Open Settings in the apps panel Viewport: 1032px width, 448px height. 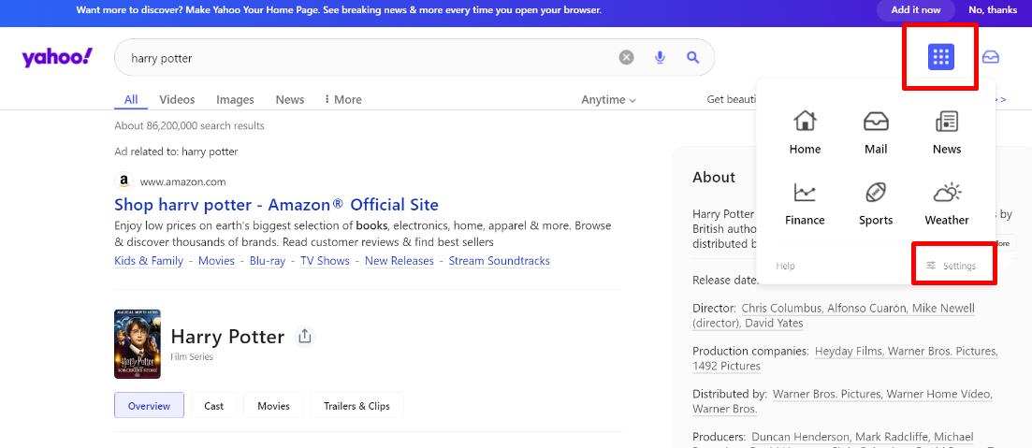tap(952, 266)
